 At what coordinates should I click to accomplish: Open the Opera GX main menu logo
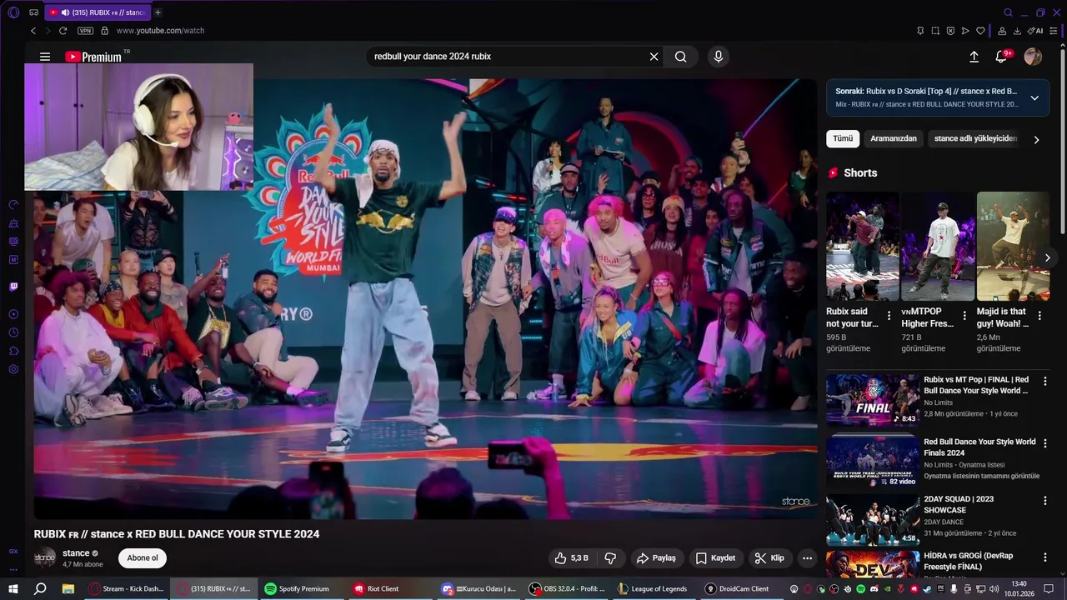point(13,12)
